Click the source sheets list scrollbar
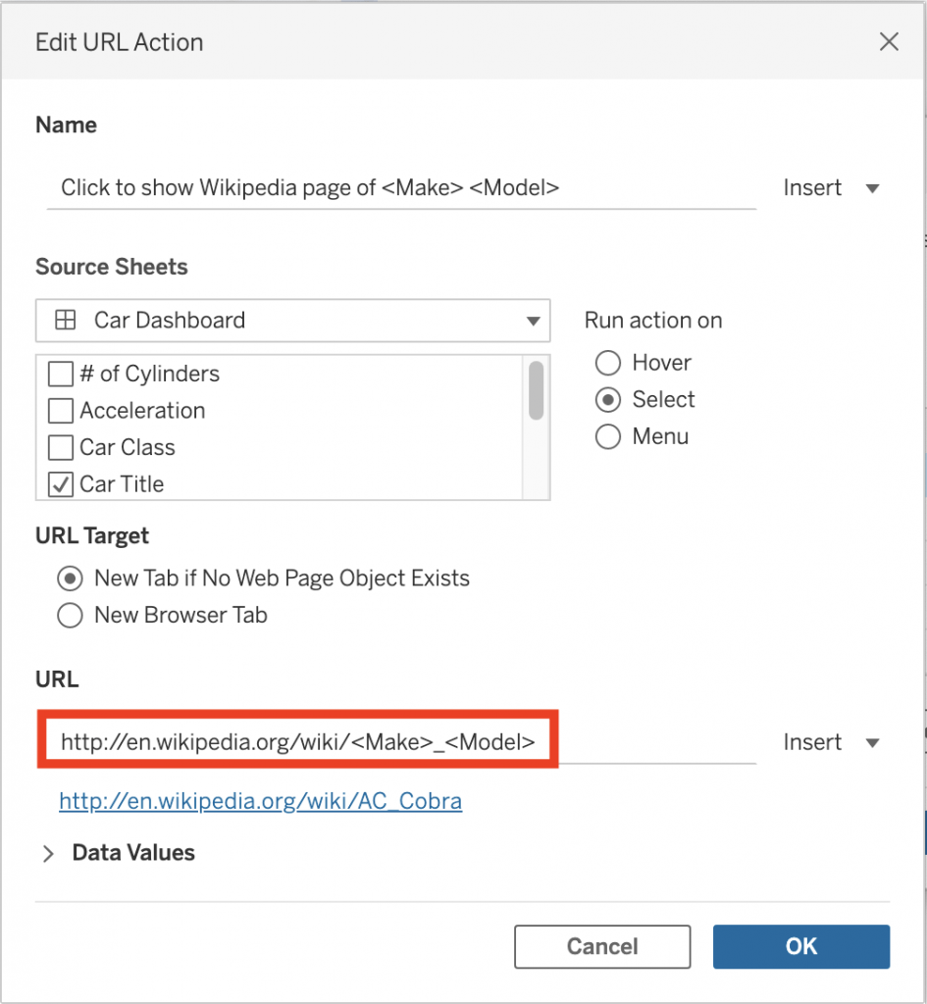 [x=536, y=390]
